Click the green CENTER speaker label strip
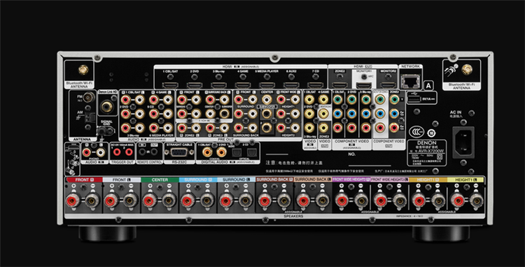This screenshot has height=267, width=525. tap(160, 180)
